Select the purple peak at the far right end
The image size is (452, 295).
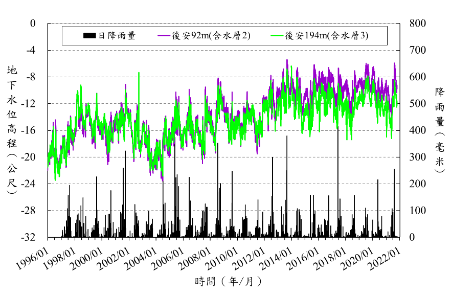pos(394,64)
